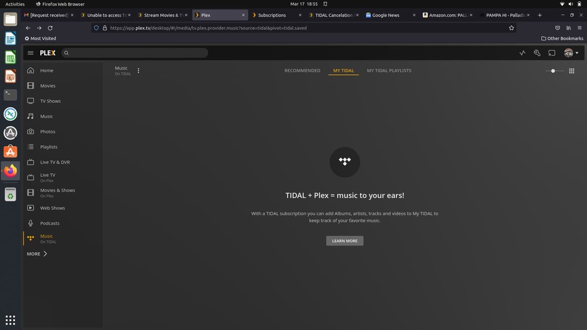The image size is (587, 330).
Task: Open Live TV On Plex
Action: point(47,177)
